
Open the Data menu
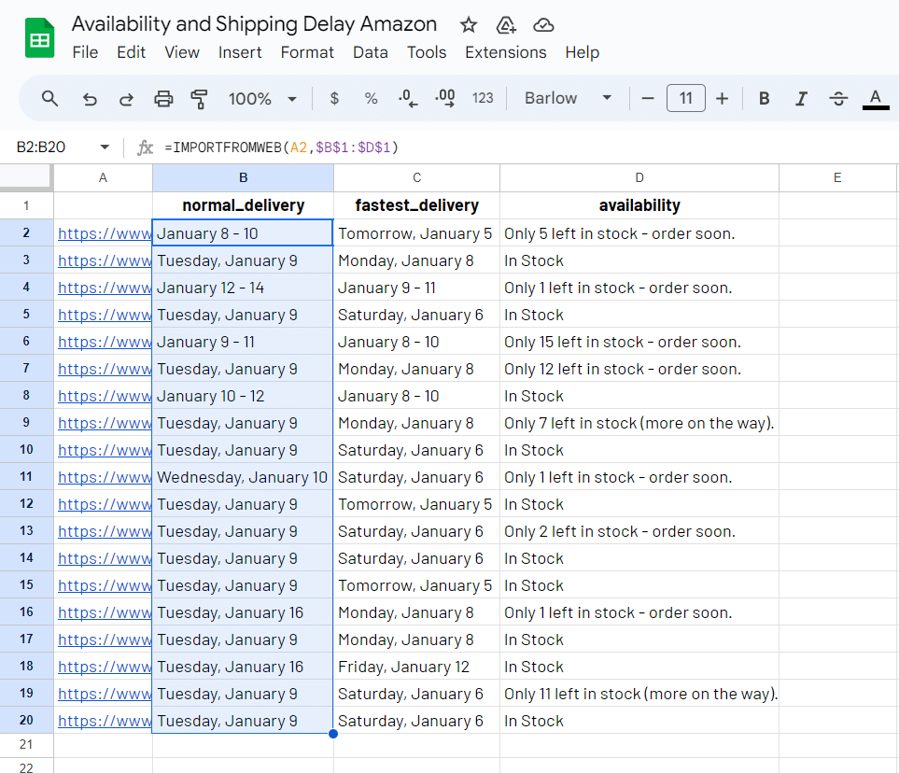tap(370, 52)
